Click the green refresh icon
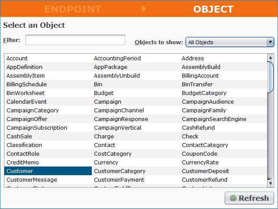The width and height of the screenshot is (278, 209). 233,198
